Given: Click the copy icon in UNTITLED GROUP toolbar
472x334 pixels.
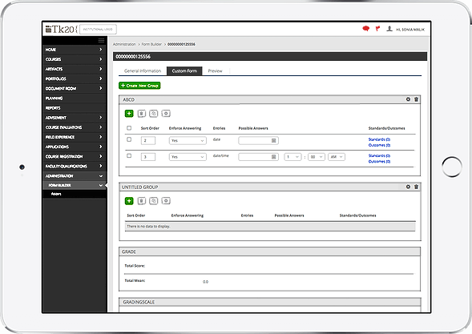Looking at the screenshot, I should tap(154, 201).
